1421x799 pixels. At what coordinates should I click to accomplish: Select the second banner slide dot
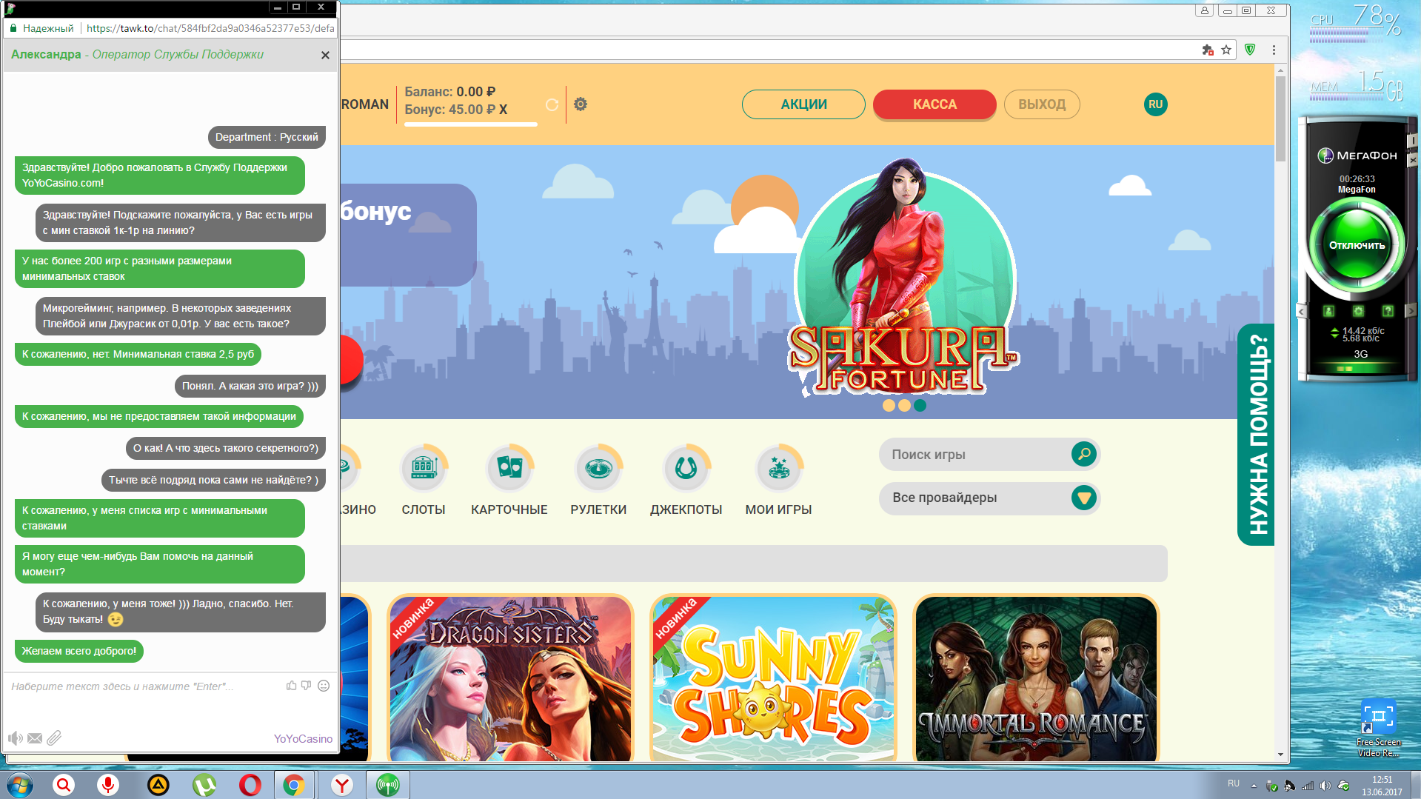coord(904,406)
